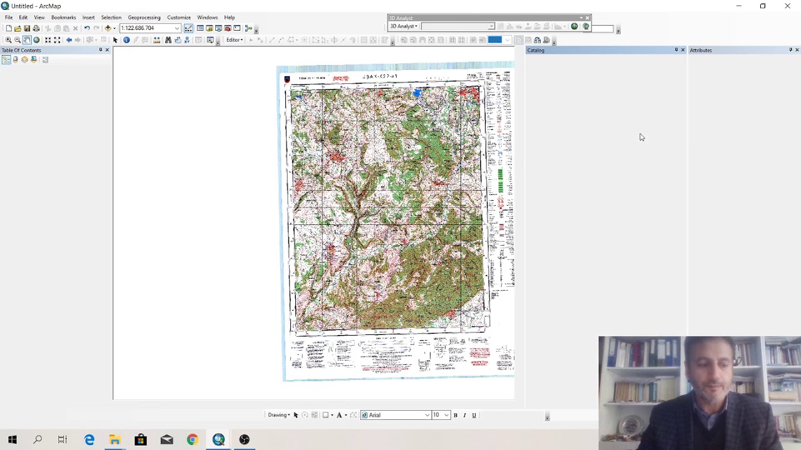Click the topographic map image
Image resolution: width=801 pixels, height=450 pixels.
point(396,221)
